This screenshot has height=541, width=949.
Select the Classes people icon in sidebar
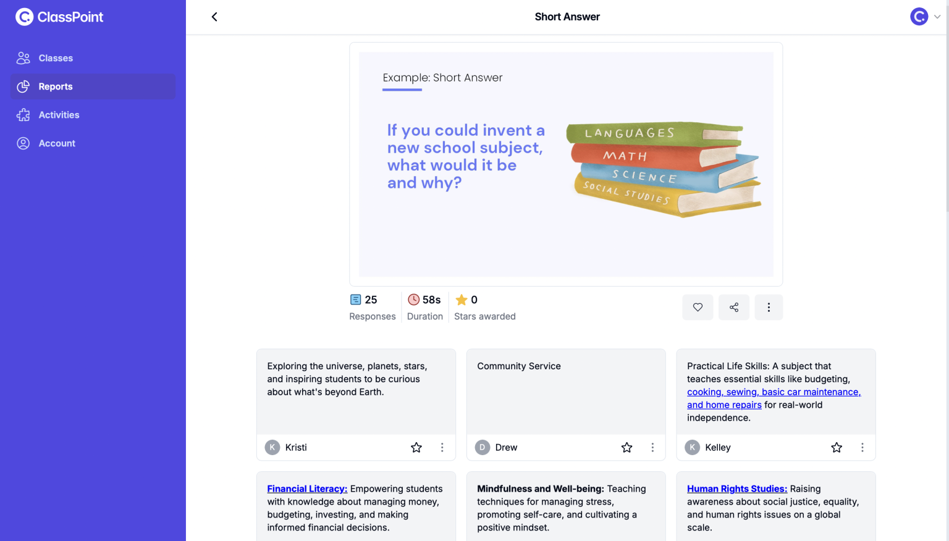tap(23, 57)
